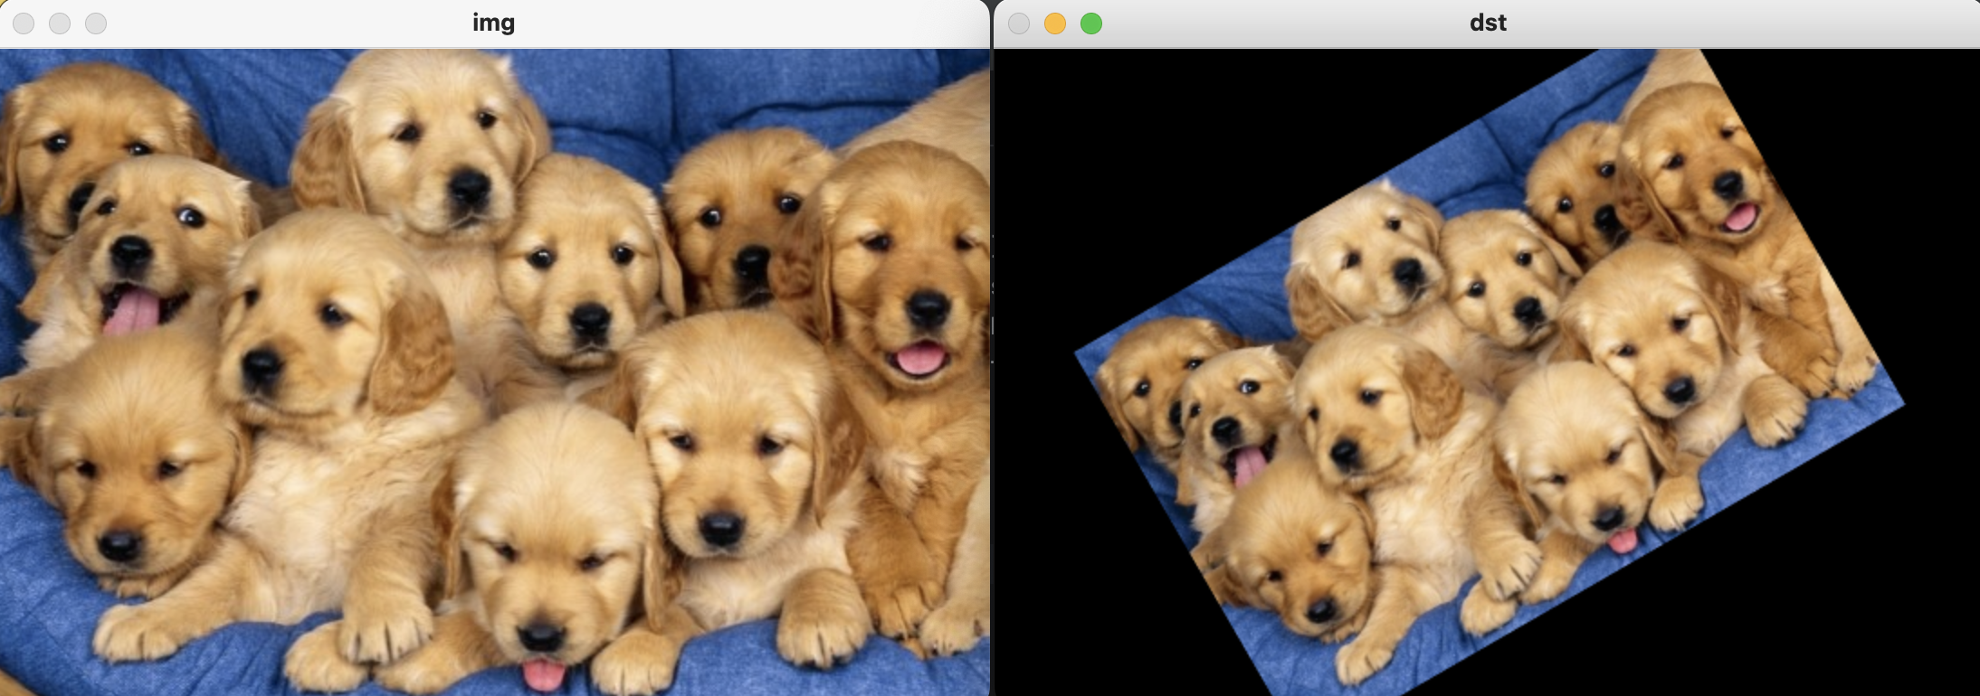The height and width of the screenshot is (696, 1980).
Task: Click the minimize button of img window
Action: [60, 24]
